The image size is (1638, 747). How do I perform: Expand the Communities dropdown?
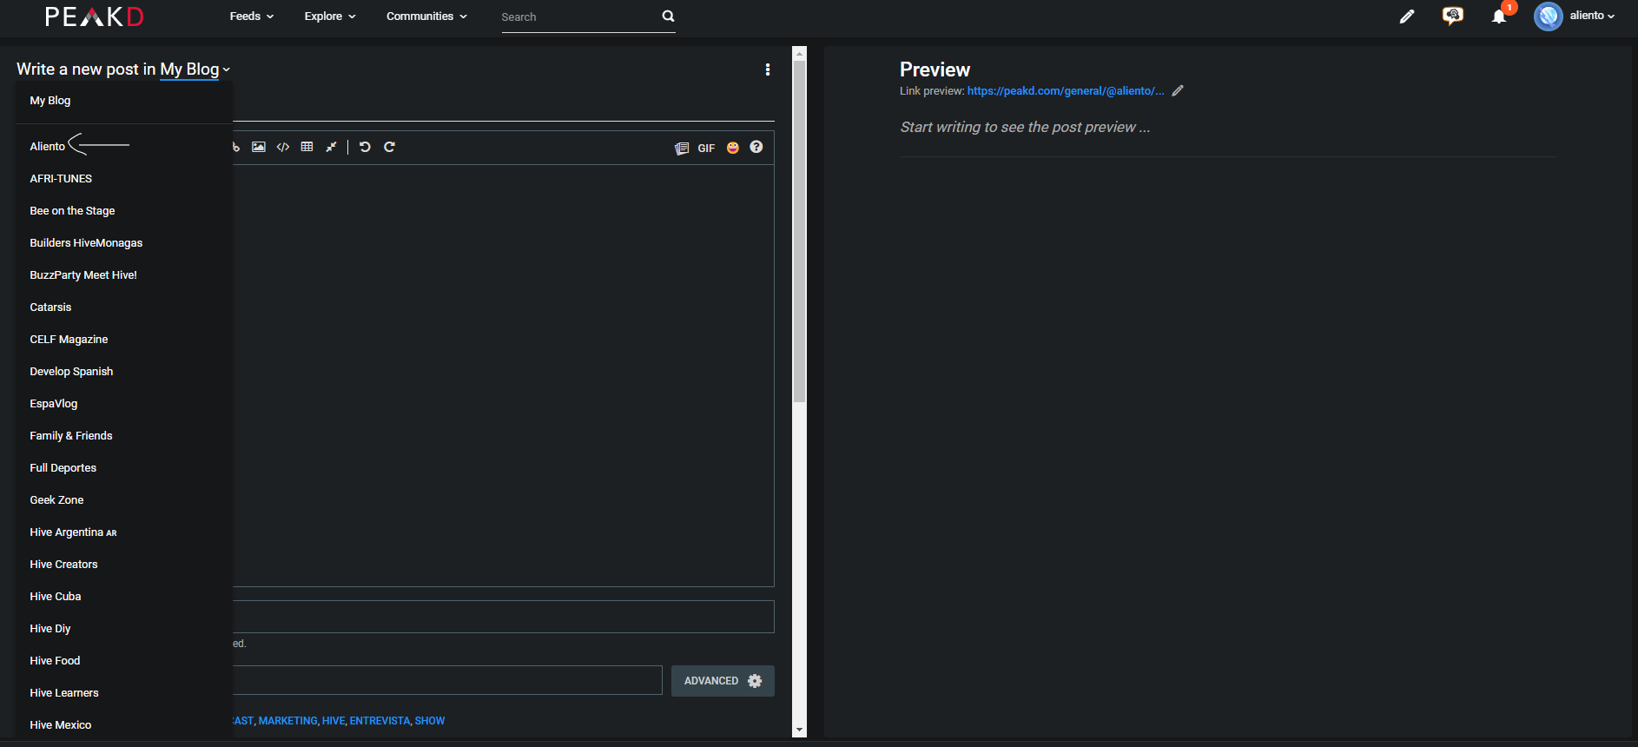pyautogui.click(x=426, y=16)
